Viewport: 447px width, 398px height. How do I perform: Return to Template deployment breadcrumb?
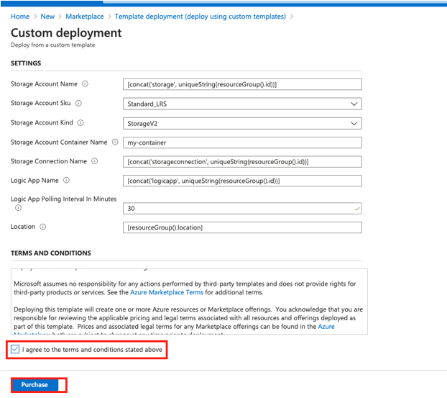tap(200, 17)
